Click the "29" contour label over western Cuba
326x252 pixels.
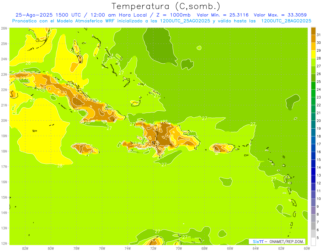coord(23,78)
